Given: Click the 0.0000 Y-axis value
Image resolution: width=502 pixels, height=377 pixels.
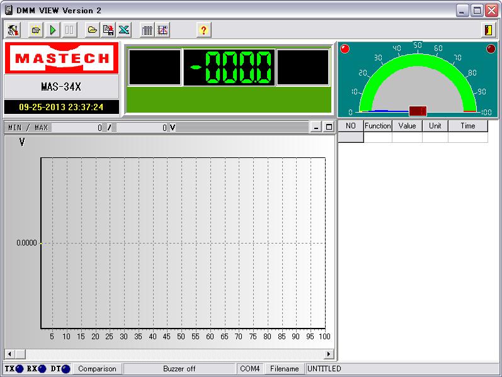Looking at the screenshot, I should point(26,243).
